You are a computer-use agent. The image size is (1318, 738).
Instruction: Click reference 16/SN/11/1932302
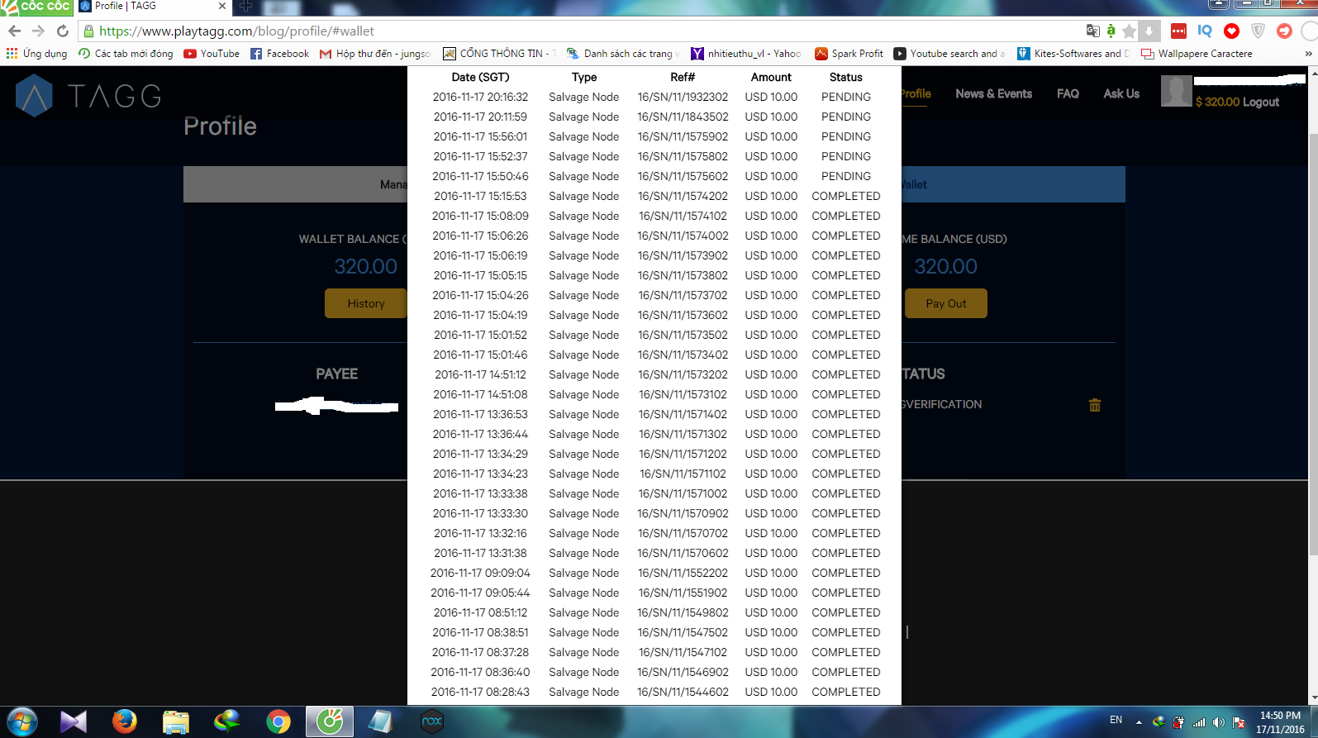[683, 97]
